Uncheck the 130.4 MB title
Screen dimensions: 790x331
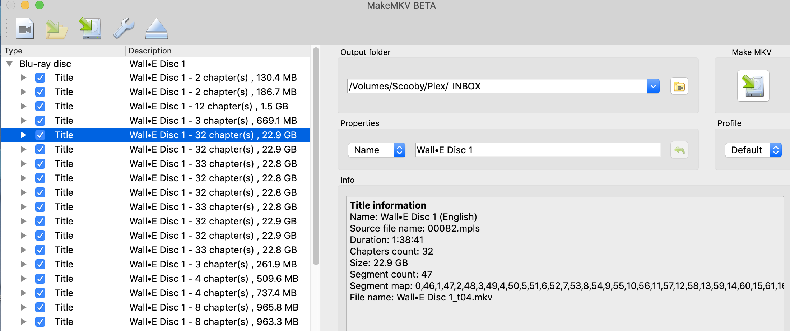pyautogui.click(x=40, y=78)
